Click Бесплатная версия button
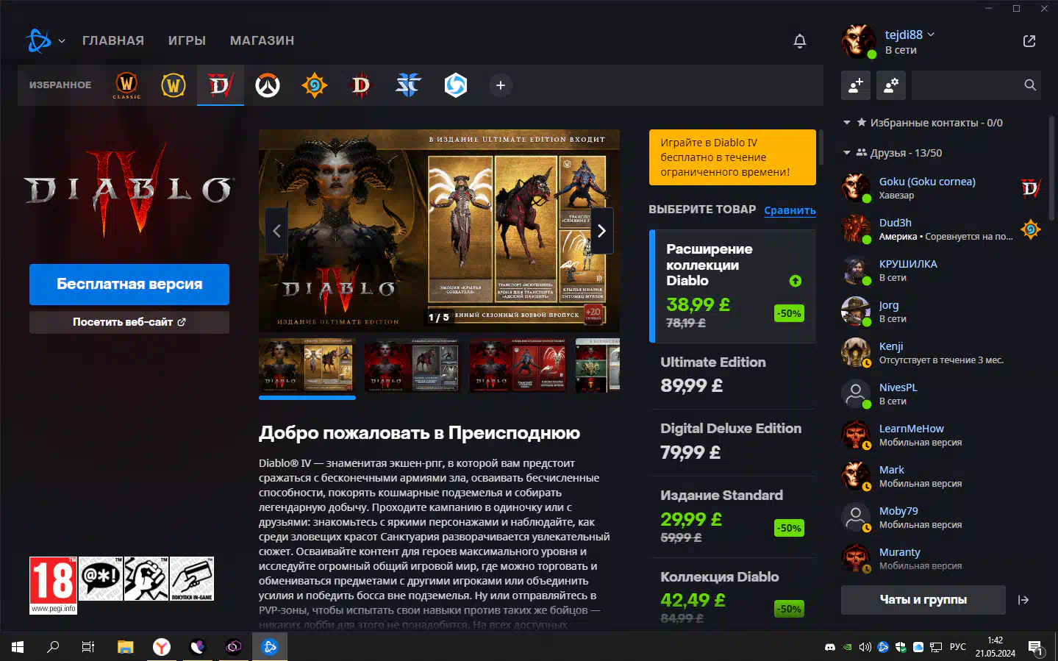The width and height of the screenshot is (1058, 661). 129,285
